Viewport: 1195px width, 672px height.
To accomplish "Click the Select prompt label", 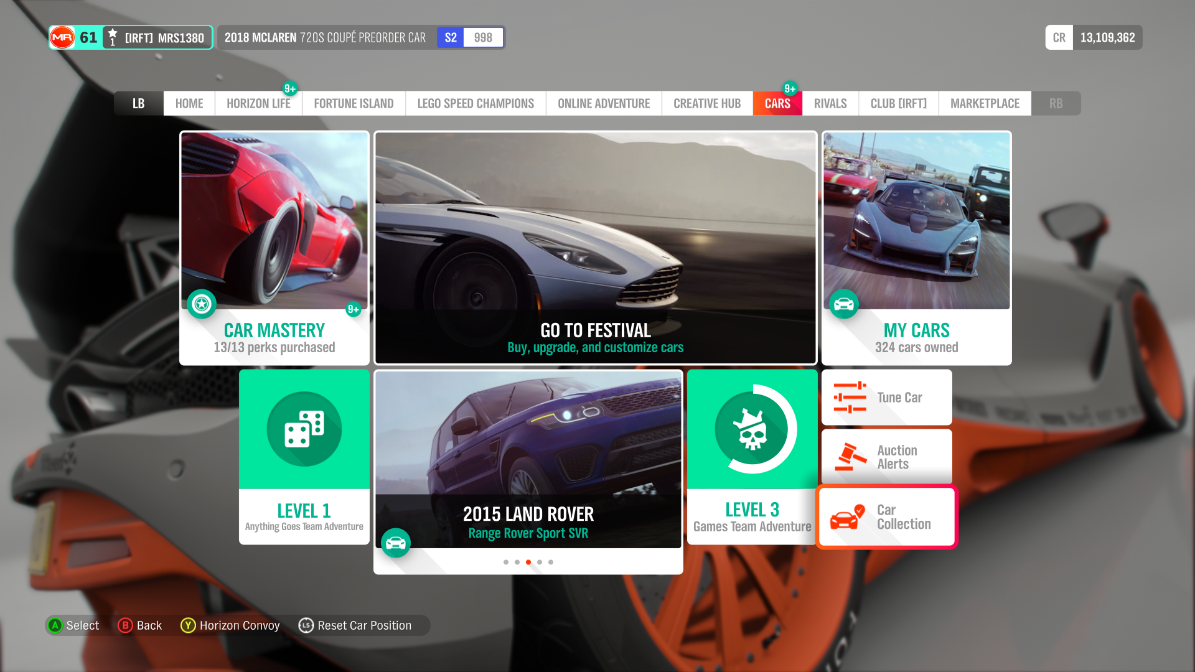I will tap(83, 625).
